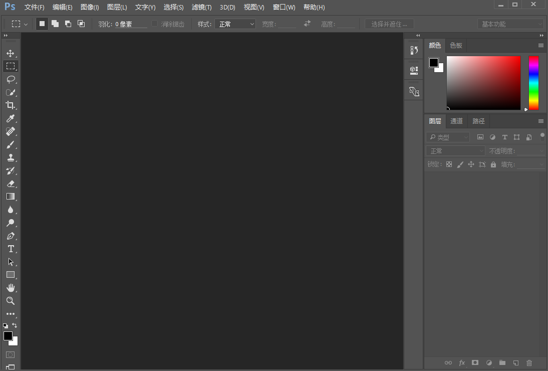Enable the layer position lock

[471, 164]
